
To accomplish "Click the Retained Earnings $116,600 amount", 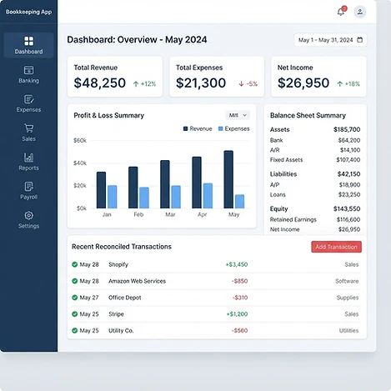I will [x=348, y=219].
